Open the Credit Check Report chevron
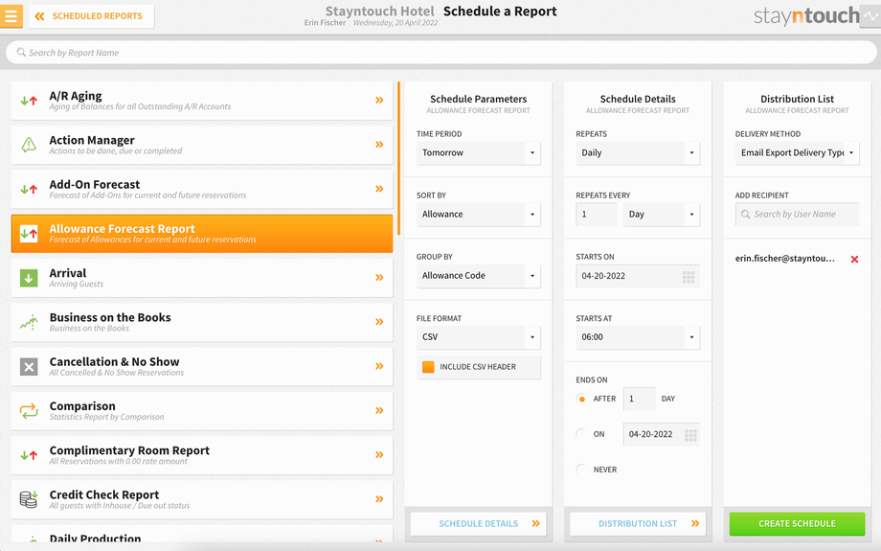This screenshot has width=881, height=551. click(380, 499)
